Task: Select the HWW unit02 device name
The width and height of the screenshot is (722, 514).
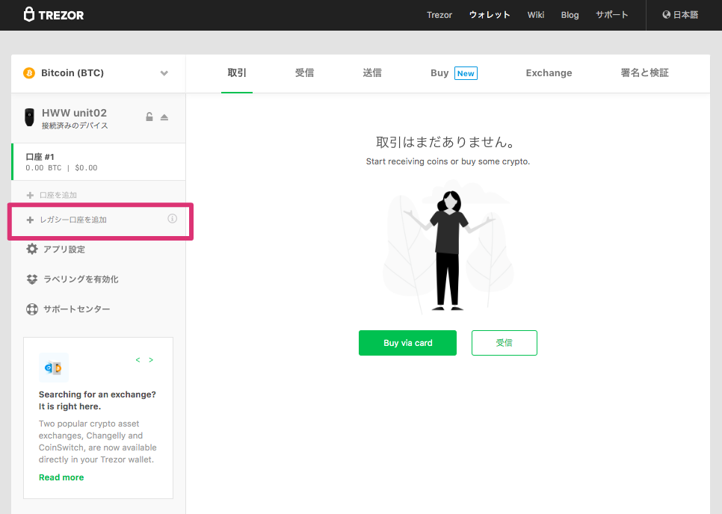Action: click(x=74, y=113)
